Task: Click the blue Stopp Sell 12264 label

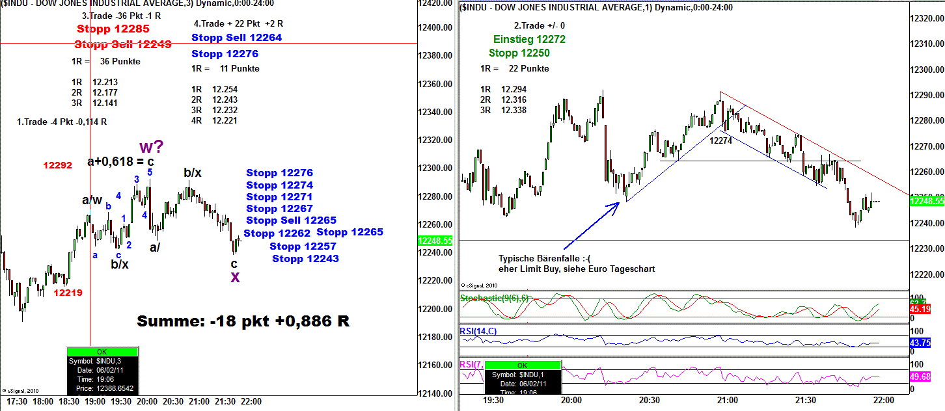Action: pos(236,38)
